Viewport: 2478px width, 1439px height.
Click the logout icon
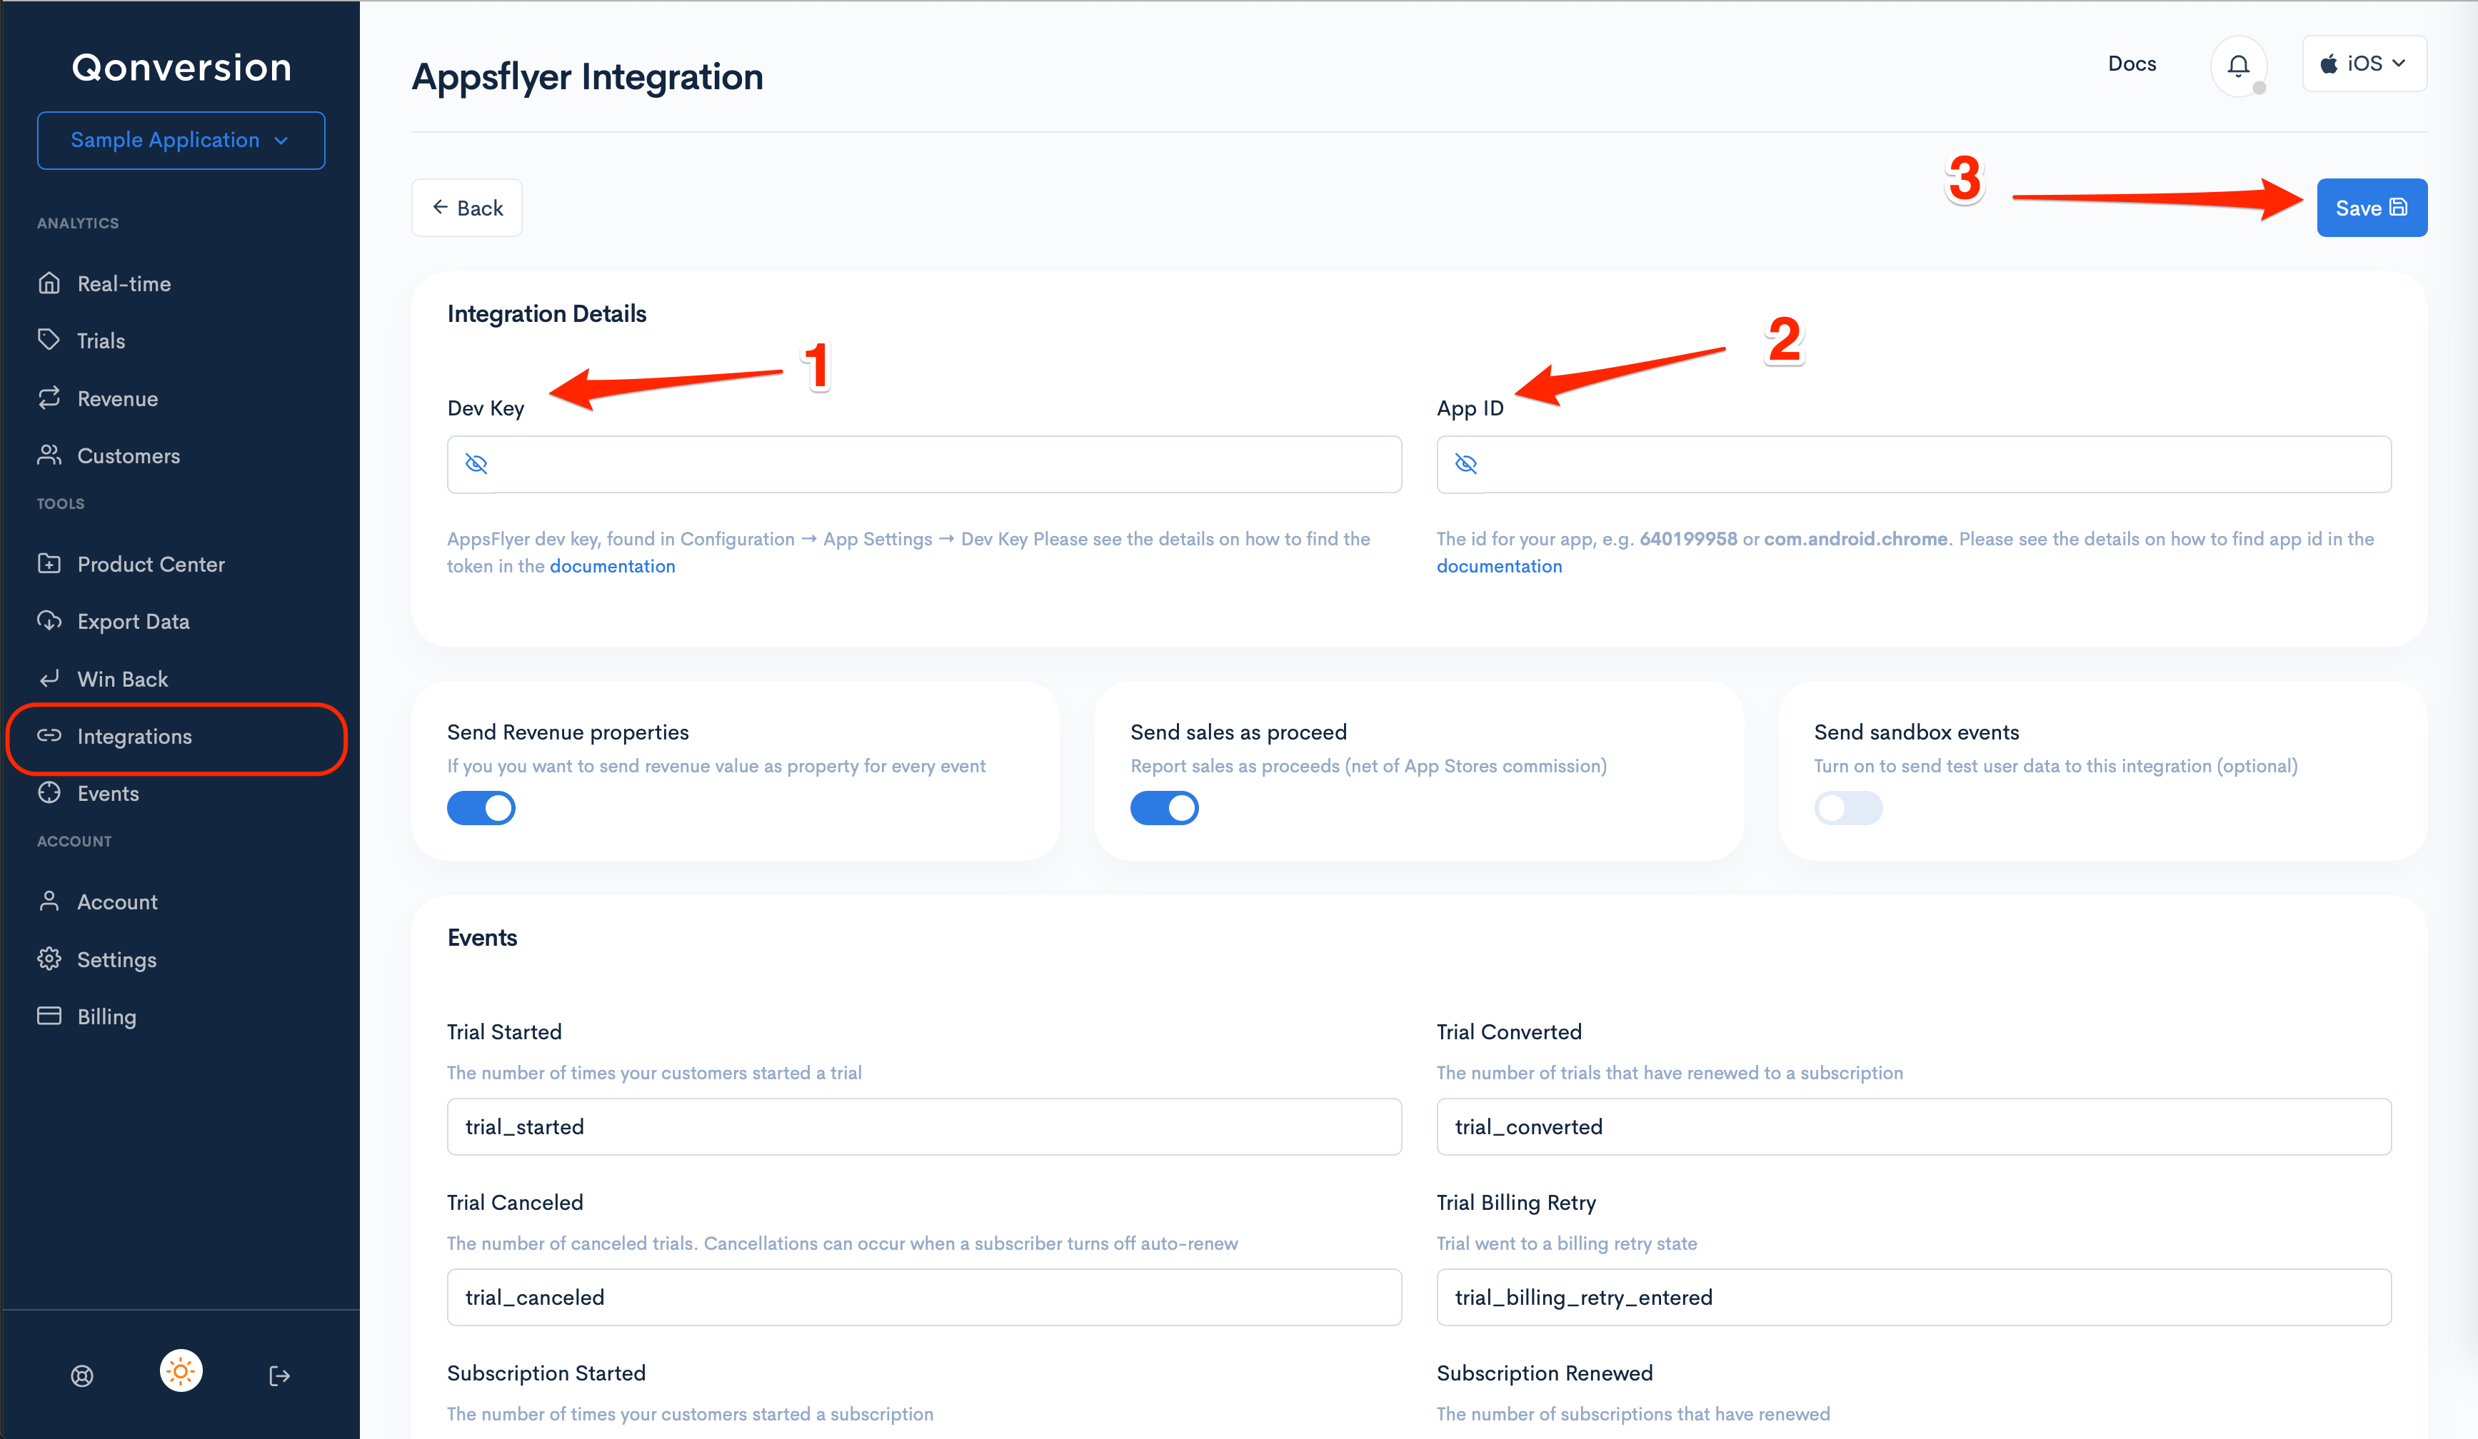coord(279,1375)
